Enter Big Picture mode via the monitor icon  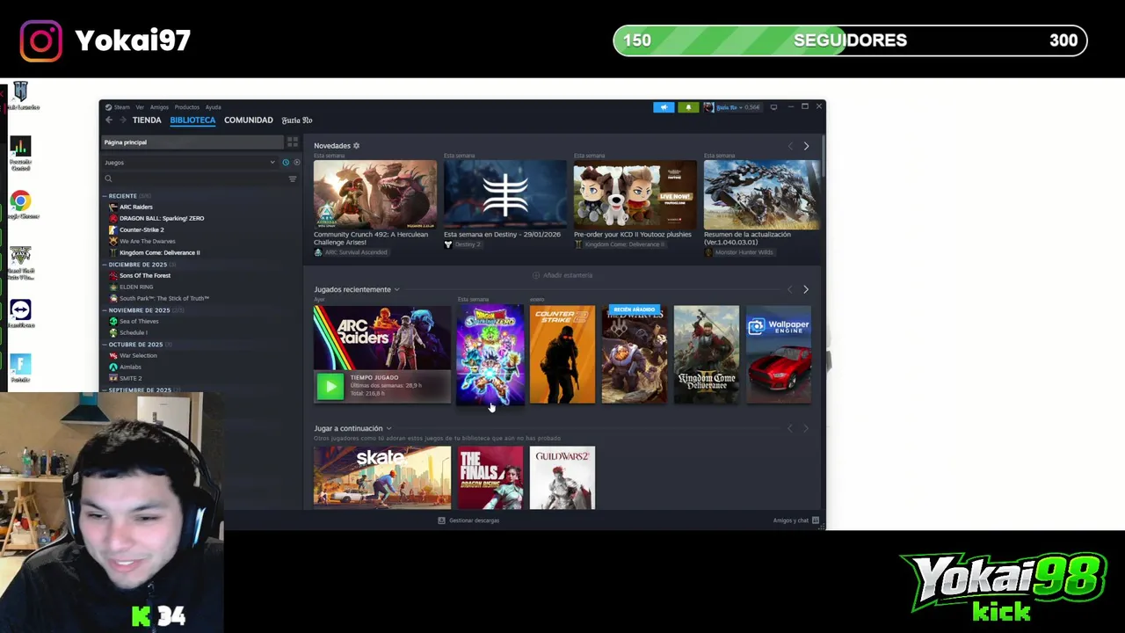click(773, 107)
